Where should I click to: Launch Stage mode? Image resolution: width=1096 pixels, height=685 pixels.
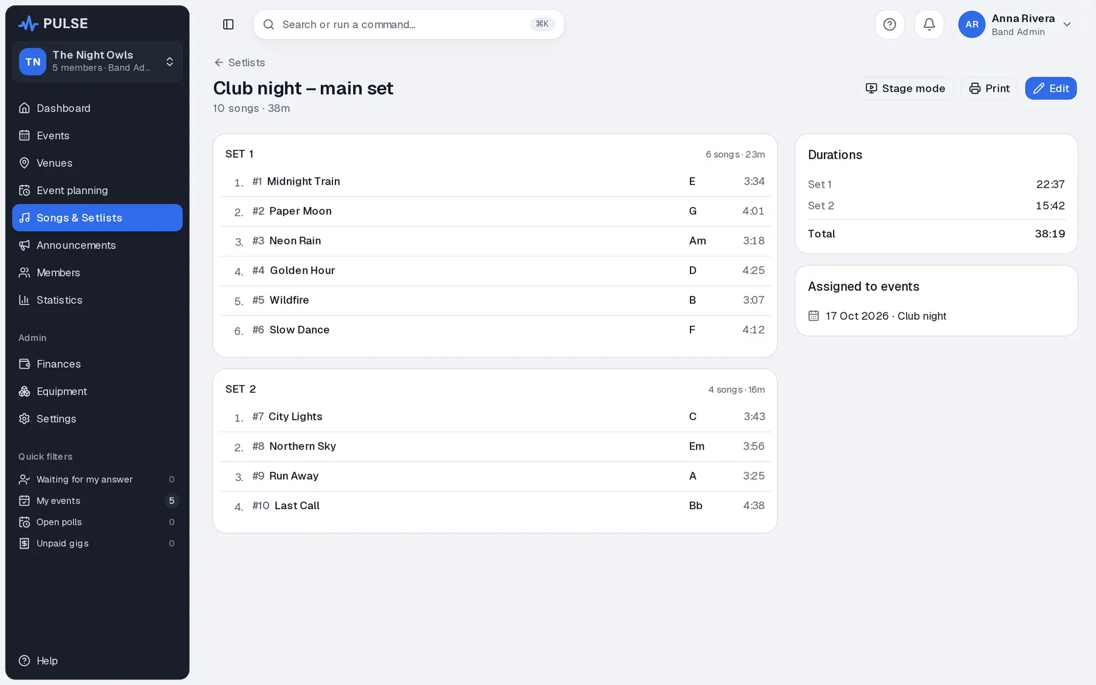click(905, 88)
